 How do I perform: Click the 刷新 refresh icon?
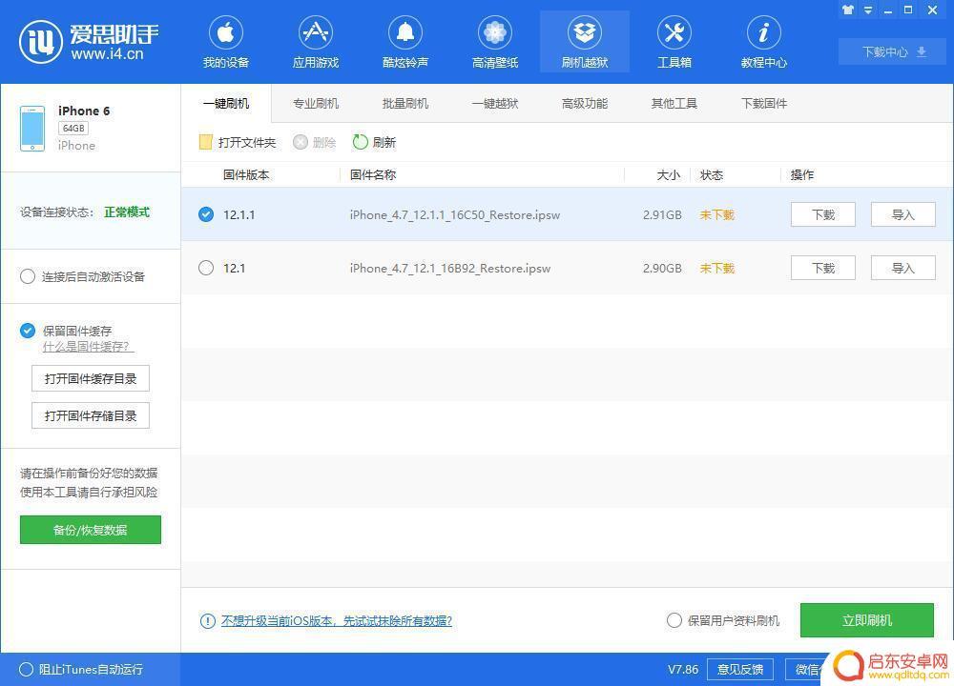(x=361, y=142)
